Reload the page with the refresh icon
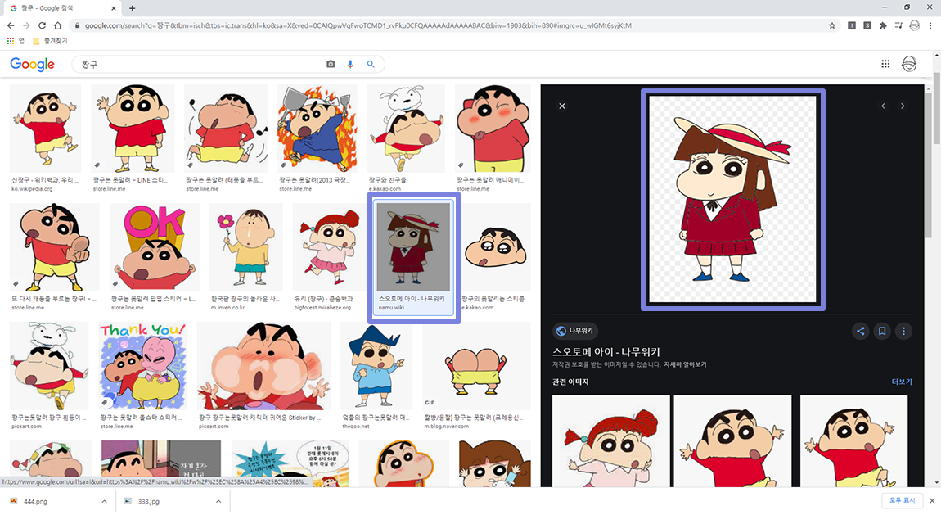Image resolution: width=941 pixels, height=515 pixels. 42,26
